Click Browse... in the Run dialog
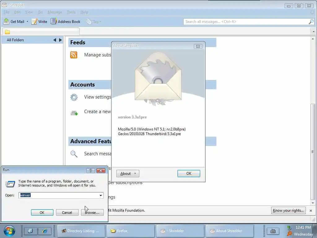317x238 pixels. [92, 213]
